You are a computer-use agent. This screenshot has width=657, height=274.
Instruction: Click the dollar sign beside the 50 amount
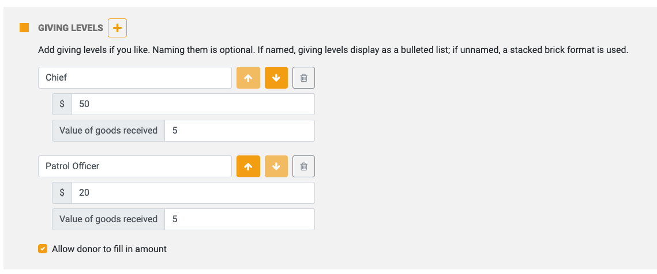(x=62, y=104)
